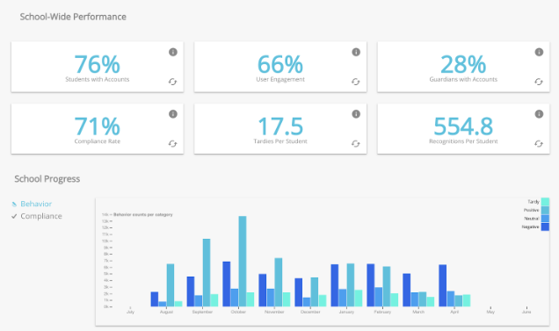This screenshot has height=331, width=559.
Task: Click the Tardy legend label
Action: coord(534,202)
